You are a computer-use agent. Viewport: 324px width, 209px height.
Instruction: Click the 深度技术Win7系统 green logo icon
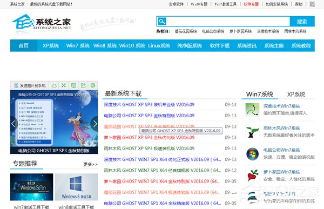pos(252,110)
